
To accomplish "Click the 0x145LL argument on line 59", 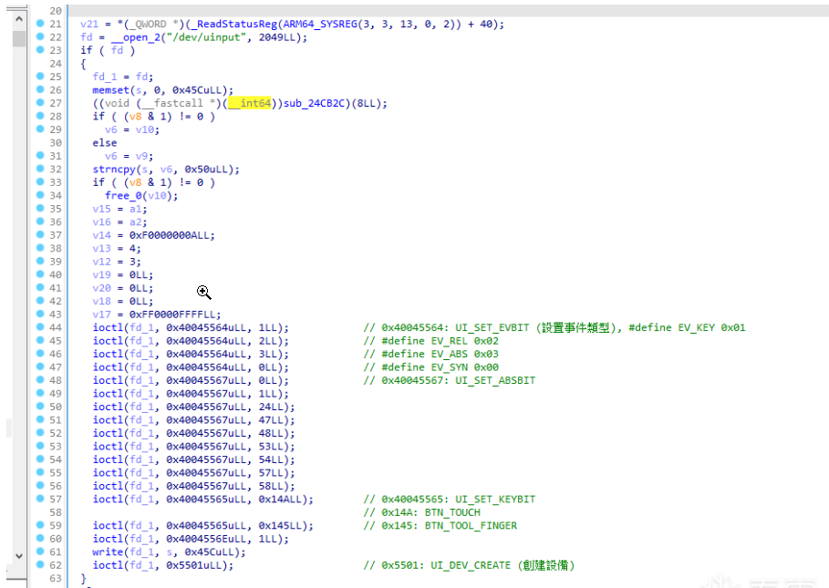I will (283, 526).
